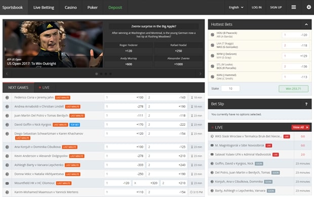This screenshot has height=197, width=314.
Task: Open the hamburger menu icon
Action: coord(294,8)
